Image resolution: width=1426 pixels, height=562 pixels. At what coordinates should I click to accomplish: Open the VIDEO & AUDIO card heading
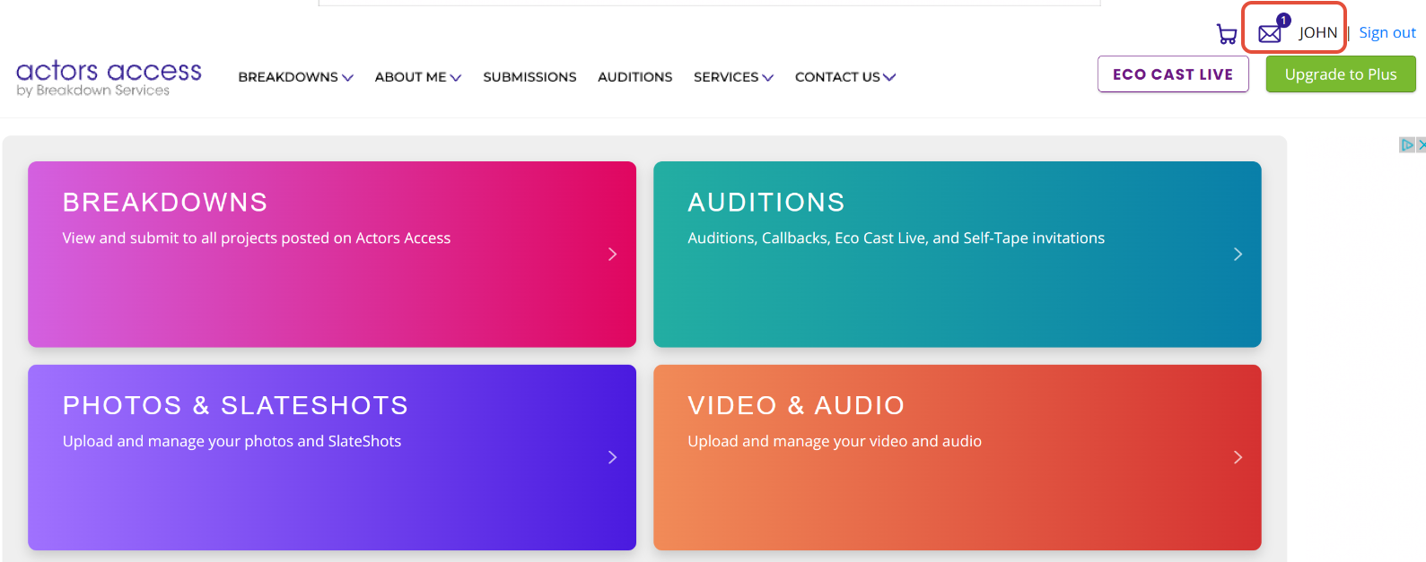click(796, 406)
